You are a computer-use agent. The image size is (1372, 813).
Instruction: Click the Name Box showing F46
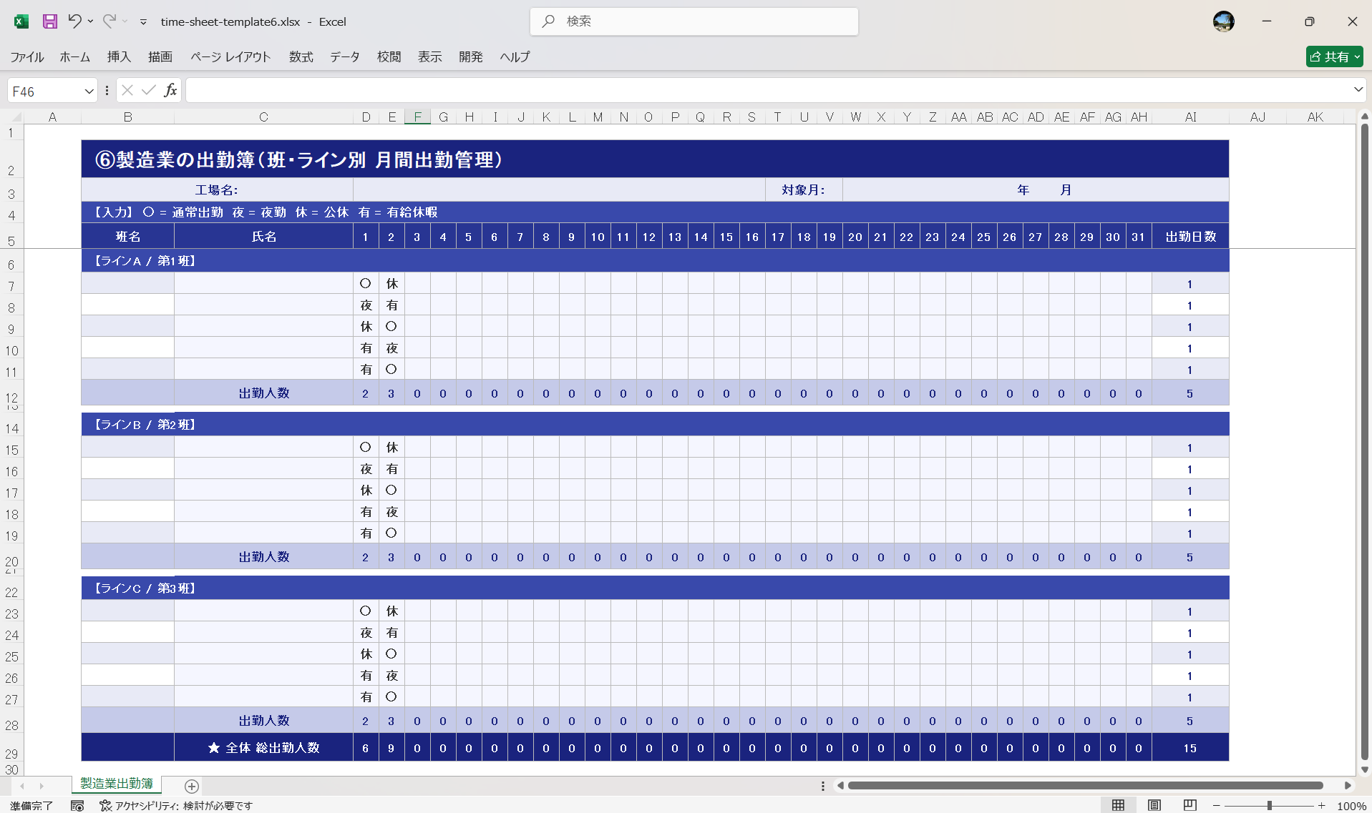(x=44, y=92)
